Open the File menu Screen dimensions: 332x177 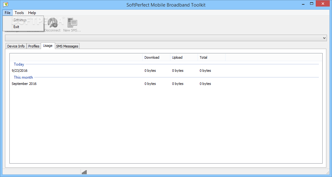pos(8,13)
